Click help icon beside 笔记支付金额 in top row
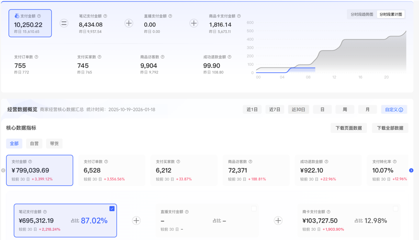The image size is (419, 240). click(105, 16)
